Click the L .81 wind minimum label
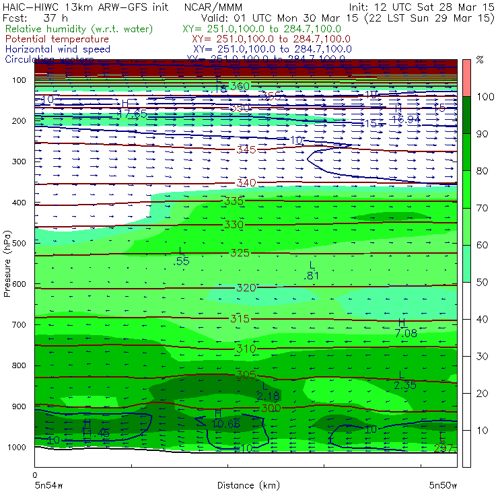 [x=311, y=271]
